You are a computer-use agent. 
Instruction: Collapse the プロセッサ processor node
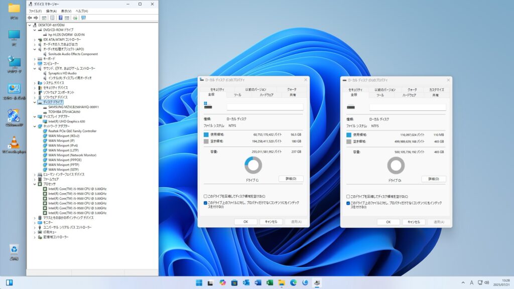click(x=35, y=184)
